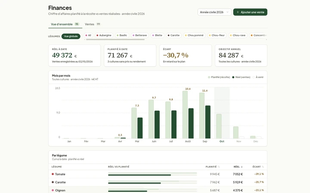Select the Vue globale filter pill
The height and width of the screenshot is (193, 310).
(x=71, y=36)
